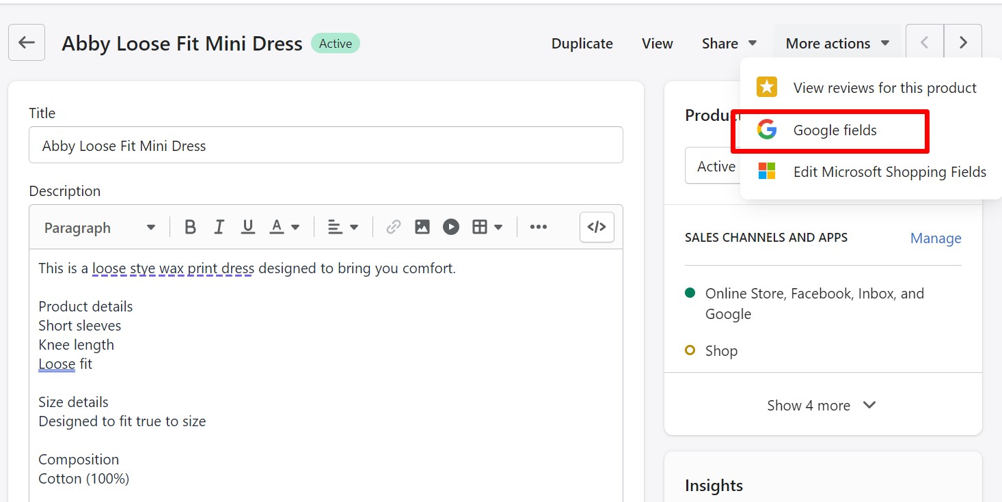
Task: Toggle the More actions dropdown
Action: click(x=837, y=43)
